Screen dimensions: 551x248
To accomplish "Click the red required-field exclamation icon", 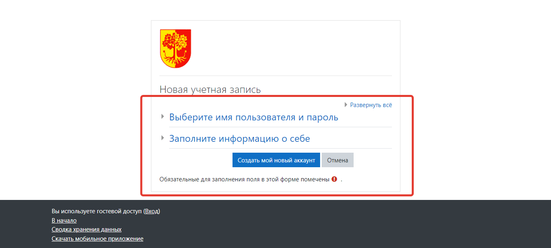I will click(334, 179).
